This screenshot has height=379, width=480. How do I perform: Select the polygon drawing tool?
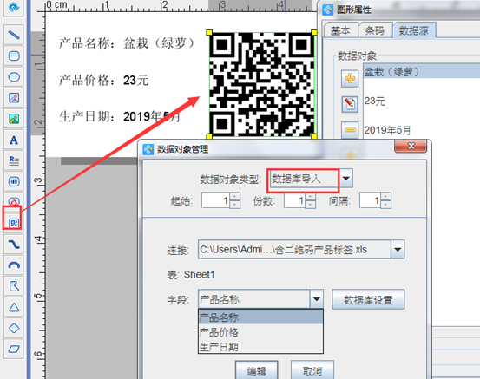coord(14,286)
